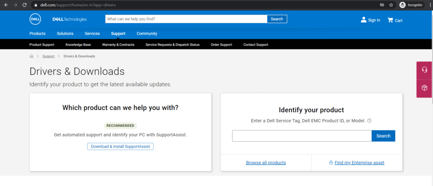Open the Dell Technologies logo link

pyautogui.click(x=70, y=19)
